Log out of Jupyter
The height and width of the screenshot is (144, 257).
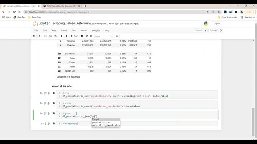tap(217, 24)
